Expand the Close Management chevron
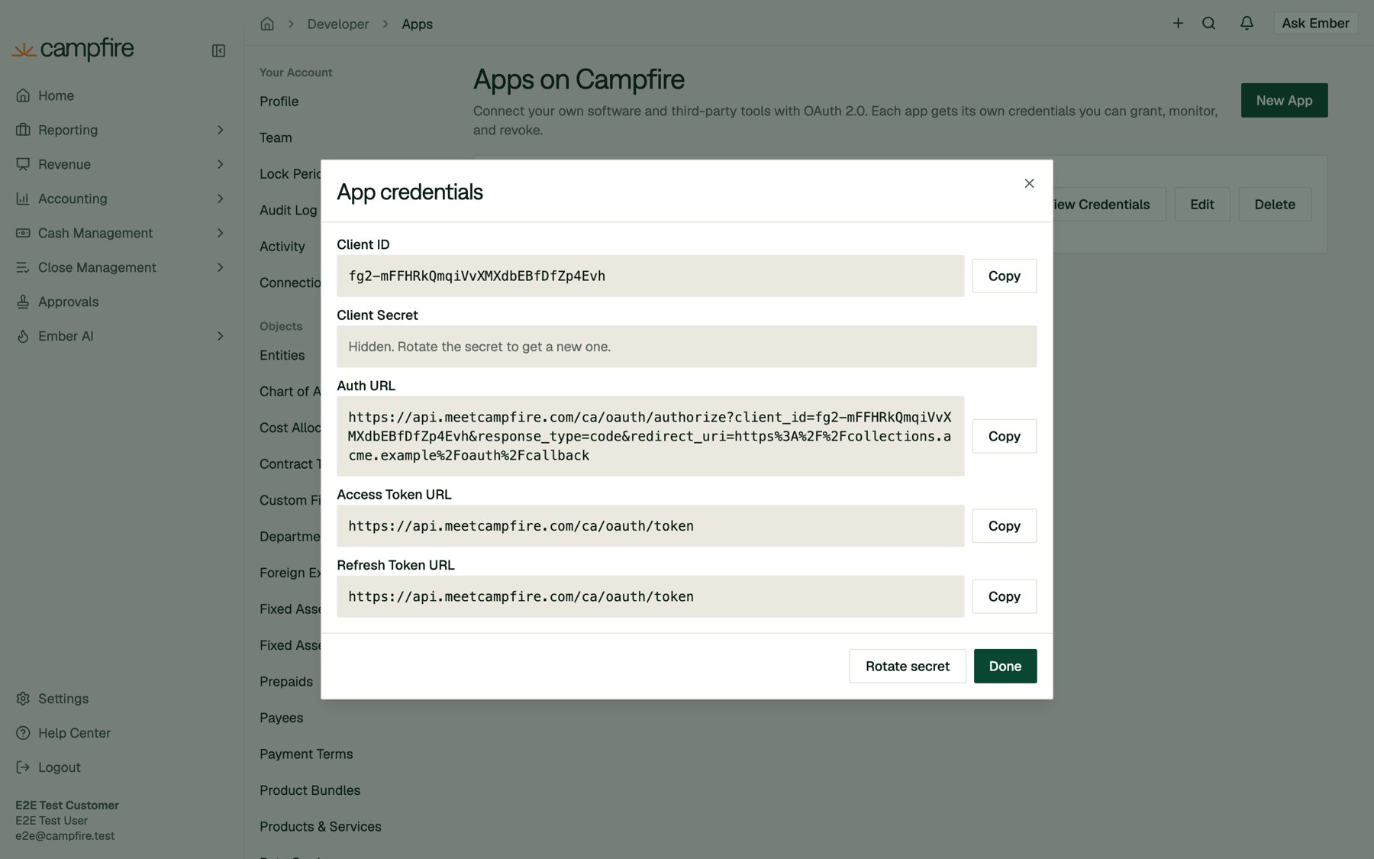The height and width of the screenshot is (859, 1374). pos(220,267)
